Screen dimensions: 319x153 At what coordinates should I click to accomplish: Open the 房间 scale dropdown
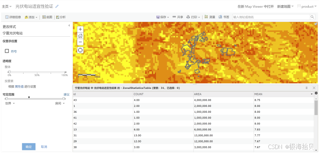click(60, 104)
